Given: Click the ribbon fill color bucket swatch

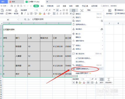Looking at the screenshot, I should [40, 13].
